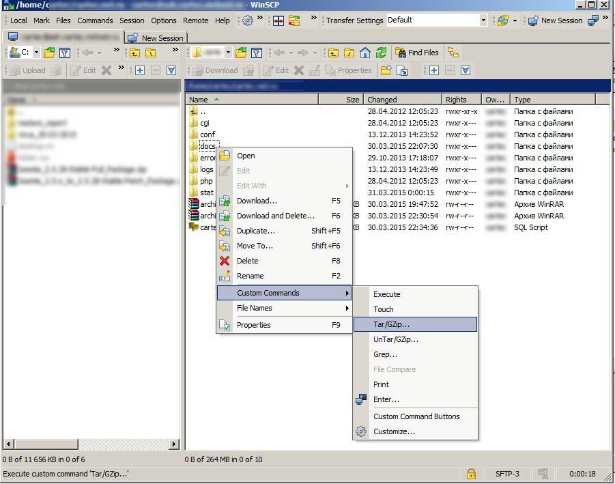Go to the local parent directory icon
This screenshot has width=615, height=484.
pyautogui.click(x=135, y=53)
